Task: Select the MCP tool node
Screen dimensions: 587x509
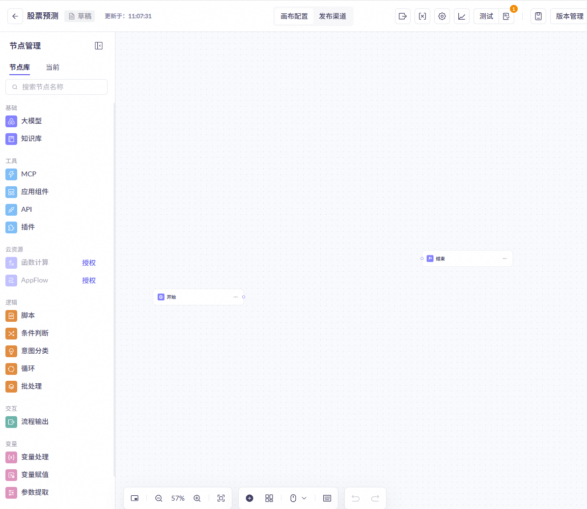Action: click(21, 174)
